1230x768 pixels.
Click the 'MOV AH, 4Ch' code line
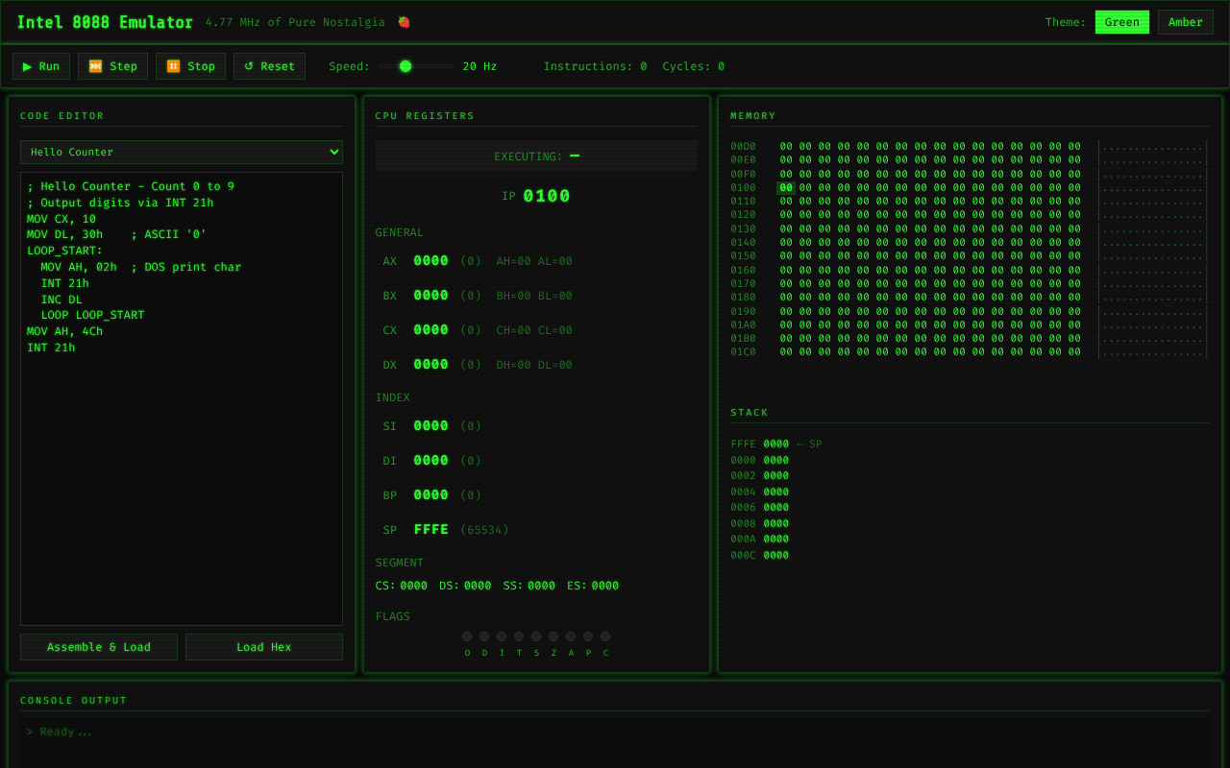64,331
